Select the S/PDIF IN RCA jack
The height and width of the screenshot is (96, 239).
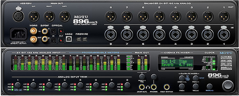tap(45, 31)
